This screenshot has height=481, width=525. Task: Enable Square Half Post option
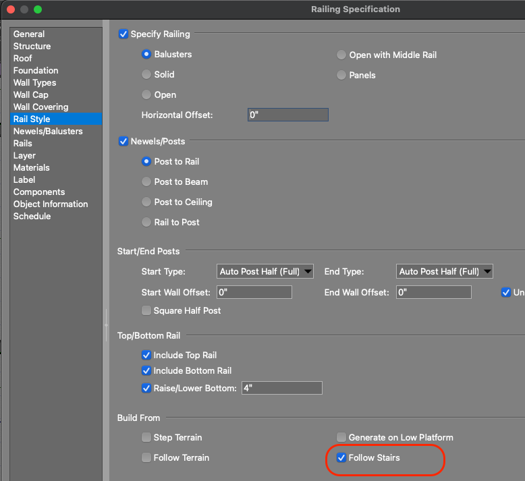click(146, 311)
